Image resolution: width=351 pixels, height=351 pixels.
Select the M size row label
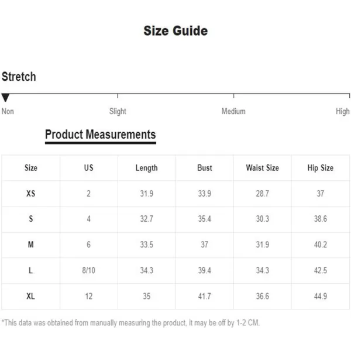[x=31, y=245]
